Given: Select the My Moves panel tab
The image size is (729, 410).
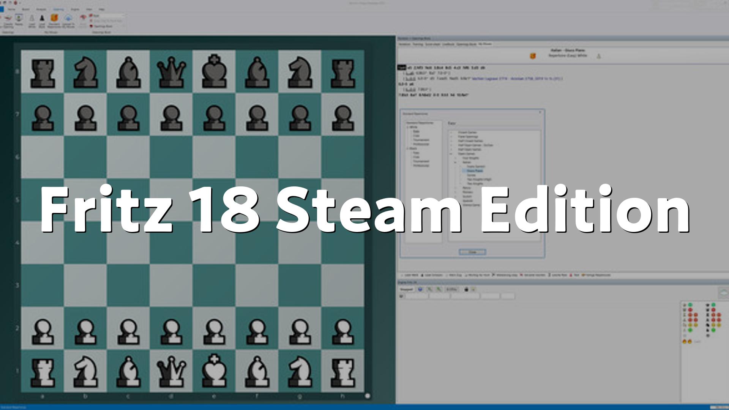Looking at the screenshot, I should (x=485, y=44).
